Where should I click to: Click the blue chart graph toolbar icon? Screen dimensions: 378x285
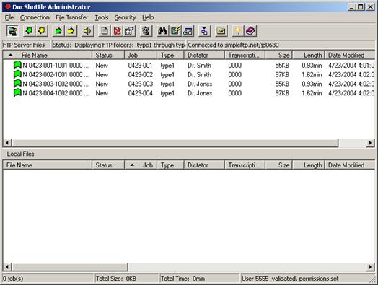pos(188,31)
